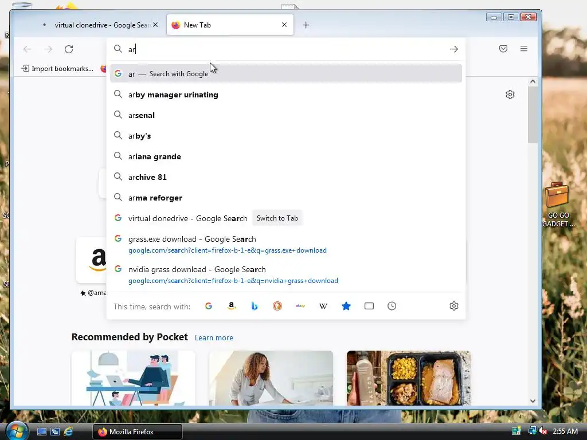Open new tab page personalize gear
The image size is (587, 440).
pyautogui.click(x=510, y=95)
